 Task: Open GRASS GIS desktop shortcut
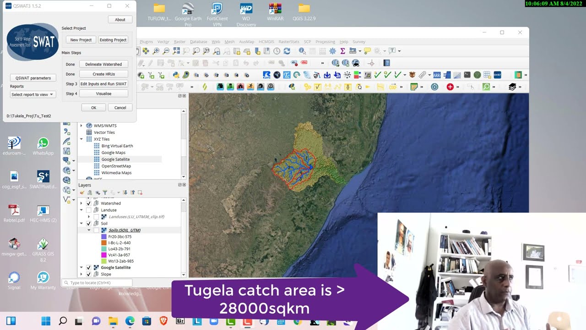(43, 249)
